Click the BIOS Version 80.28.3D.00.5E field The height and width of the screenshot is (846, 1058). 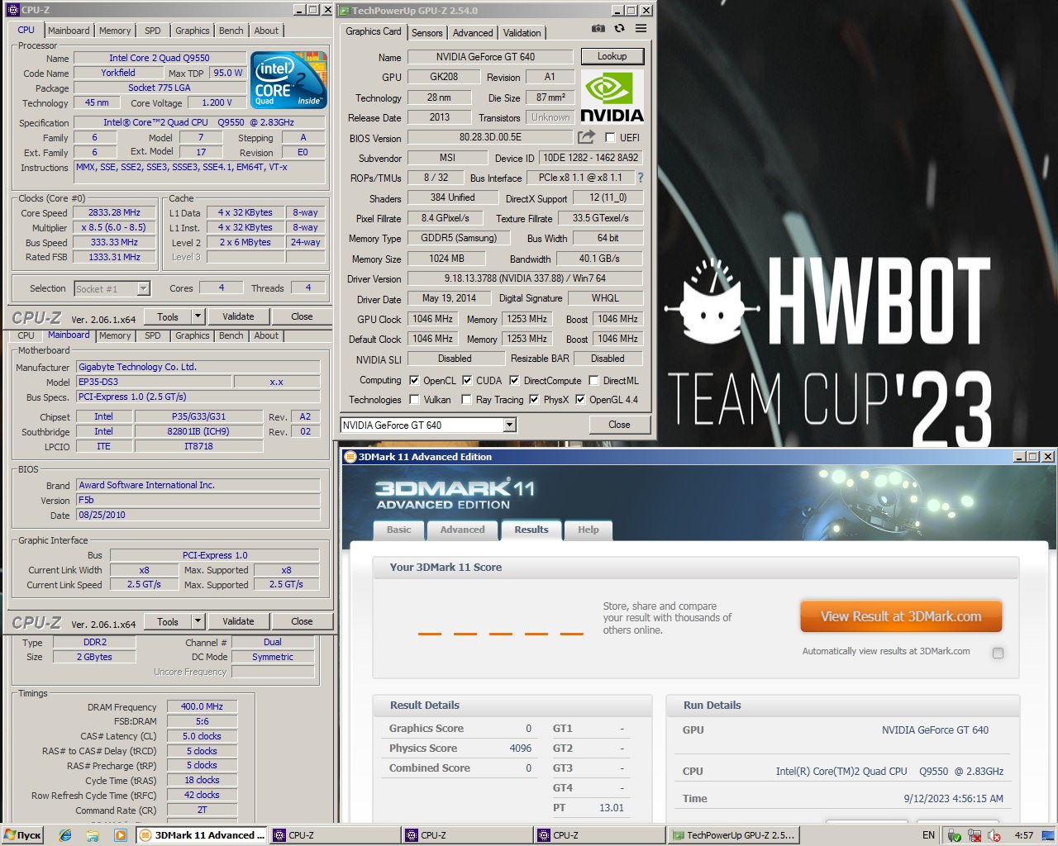pos(491,137)
